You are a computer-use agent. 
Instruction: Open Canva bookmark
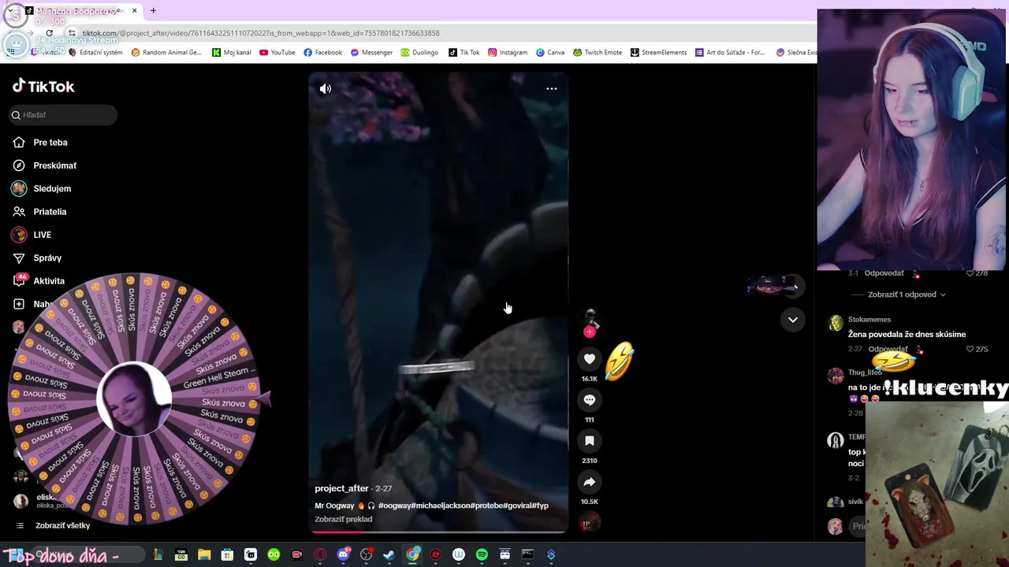[x=550, y=53]
